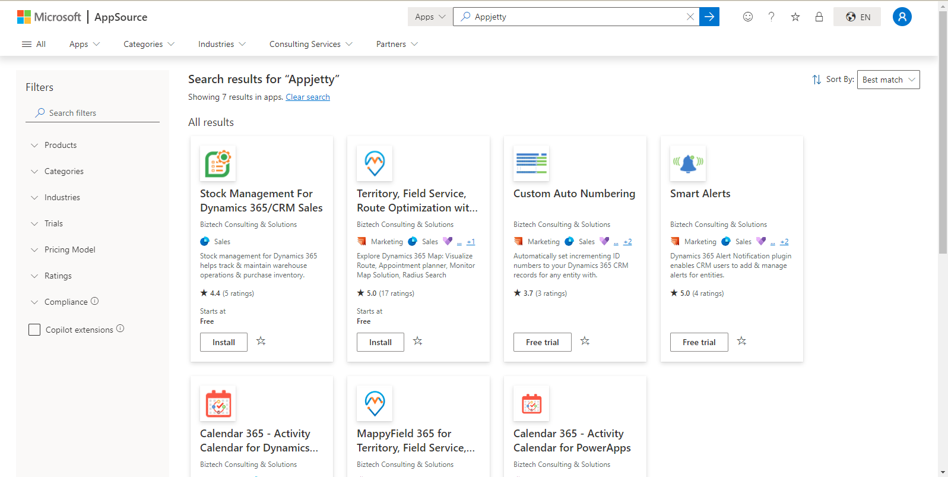Show Compliance info tooltip icon
This screenshot has height=477, width=948.
click(x=95, y=301)
